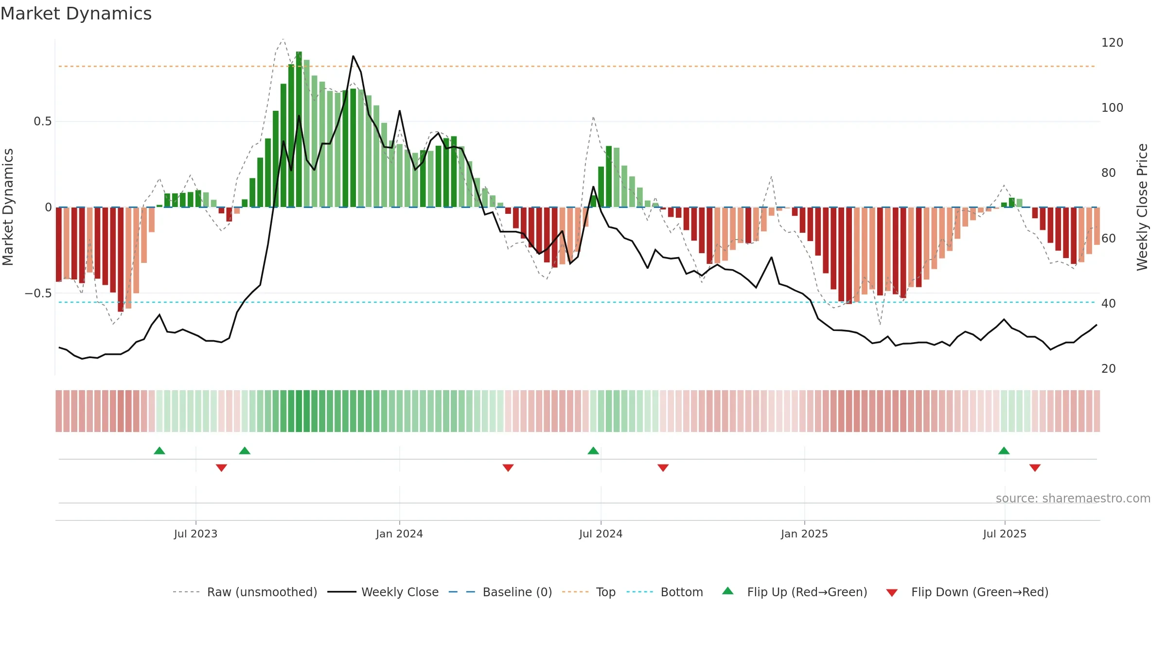This screenshot has height=656, width=1167.
Task: Click the 60 price axis tick label
Action: (x=1109, y=238)
